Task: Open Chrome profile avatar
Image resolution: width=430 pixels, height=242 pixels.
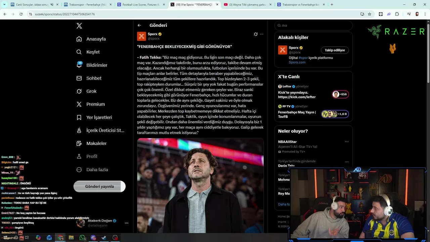Action: (x=417, y=14)
